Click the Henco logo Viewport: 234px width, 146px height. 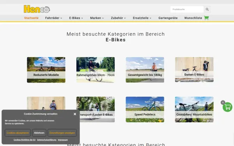click(37, 9)
